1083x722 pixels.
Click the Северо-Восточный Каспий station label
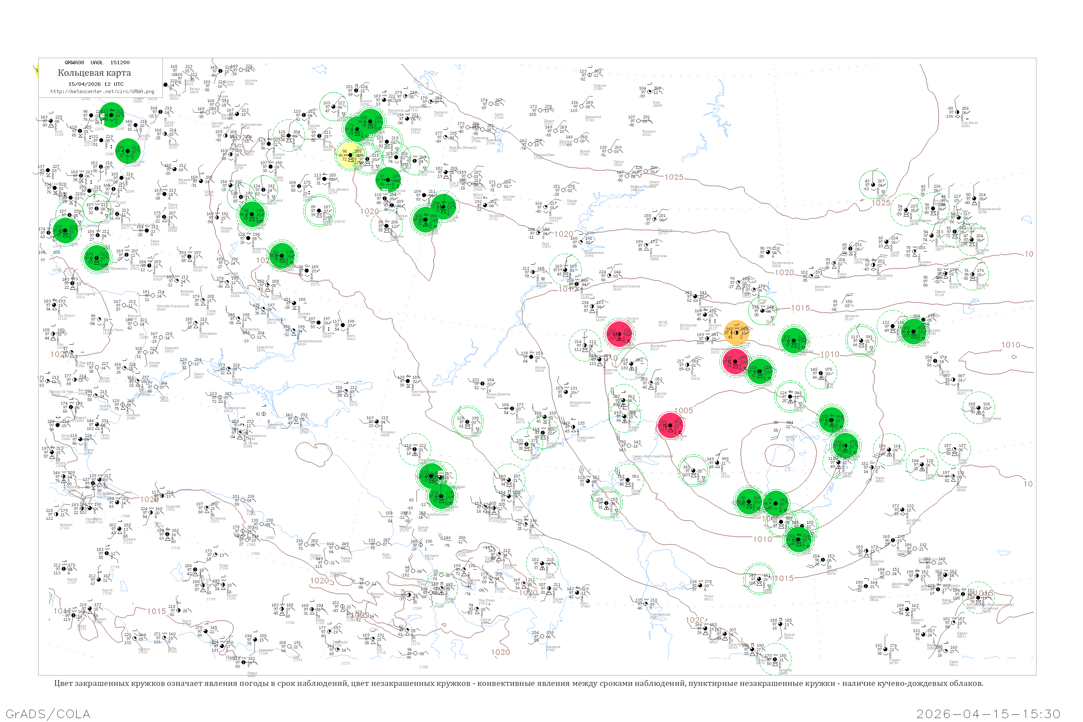[x=652, y=456]
